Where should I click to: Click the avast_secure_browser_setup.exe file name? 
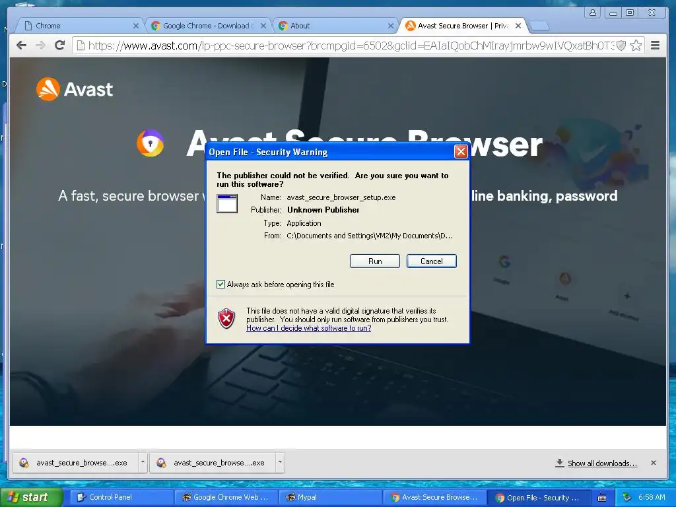341,197
